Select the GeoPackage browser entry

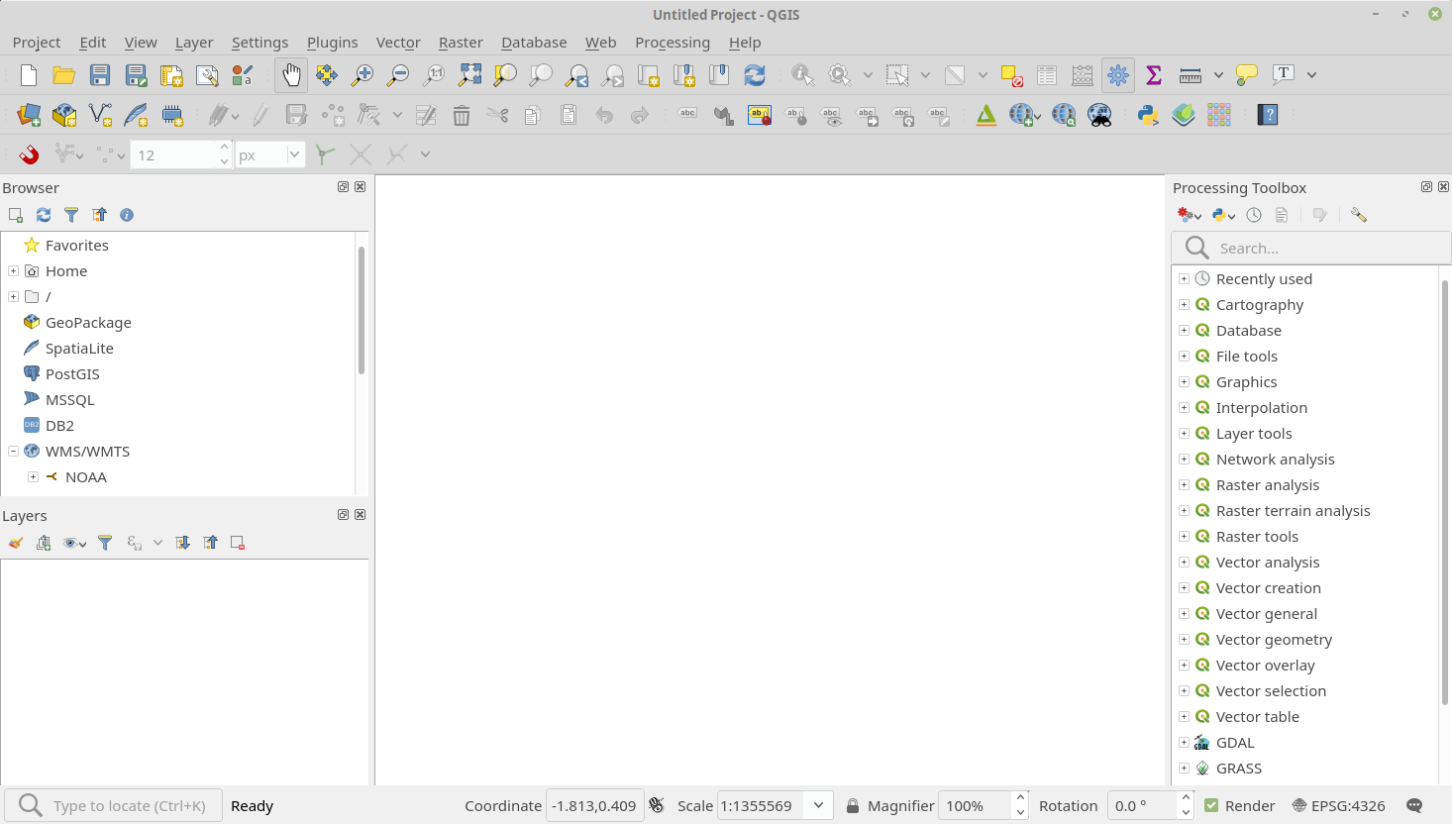tap(88, 323)
